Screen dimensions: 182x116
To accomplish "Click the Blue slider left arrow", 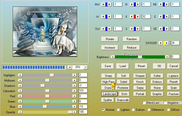I will coord(20,107).
